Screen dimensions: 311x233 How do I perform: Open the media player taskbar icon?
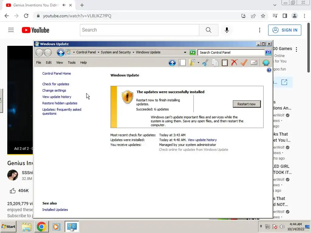56,227
